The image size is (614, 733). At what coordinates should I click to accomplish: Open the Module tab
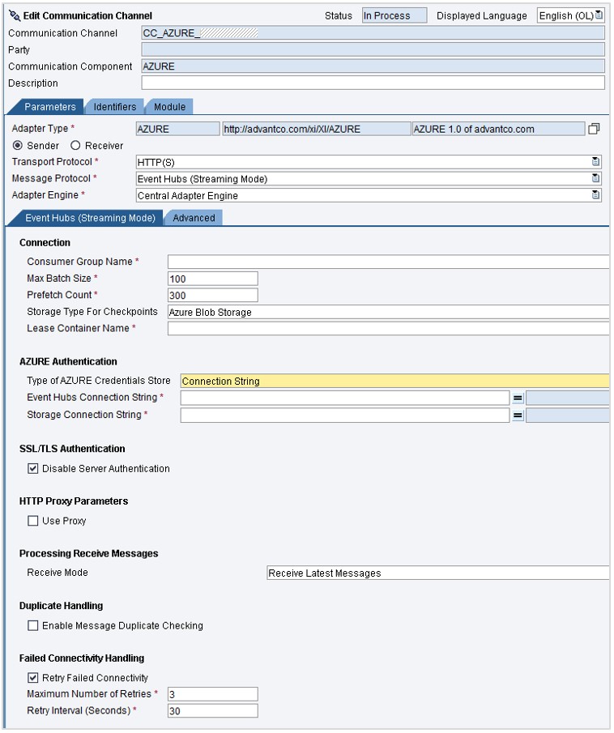click(x=169, y=107)
